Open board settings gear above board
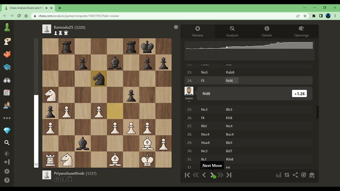 coord(176,27)
